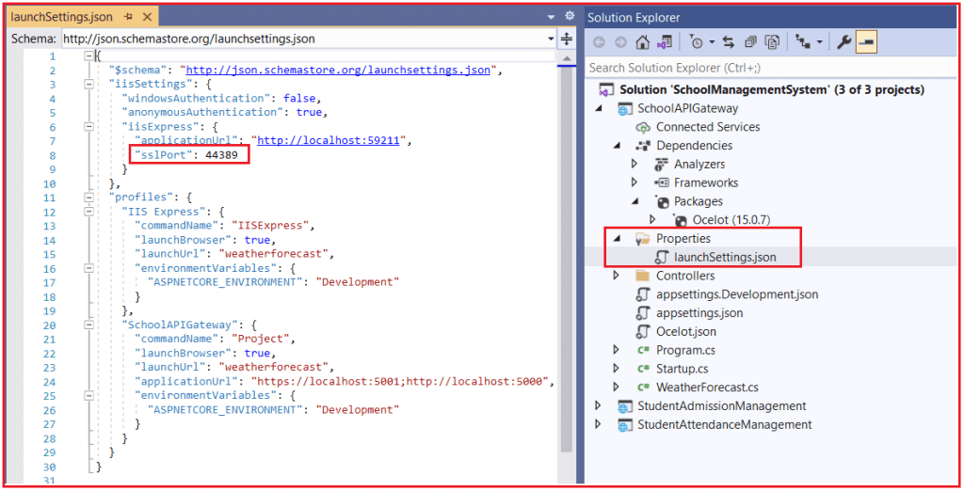Pin the launchSettings.json tab

(128, 17)
